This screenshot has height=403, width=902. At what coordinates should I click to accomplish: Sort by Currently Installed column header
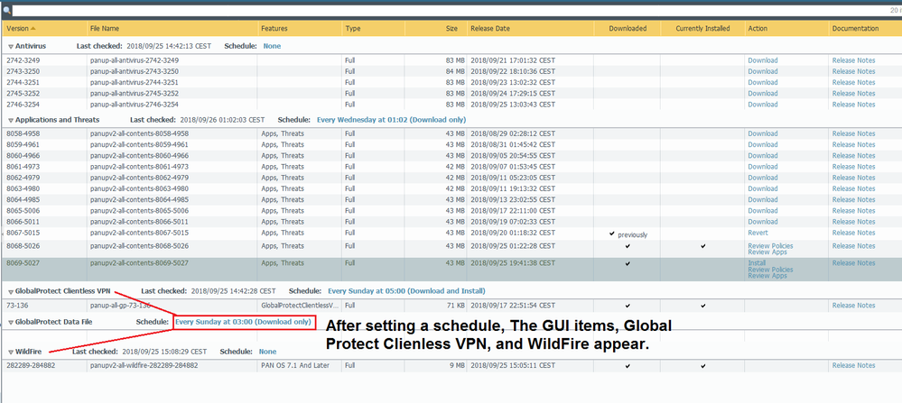point(702,28)
